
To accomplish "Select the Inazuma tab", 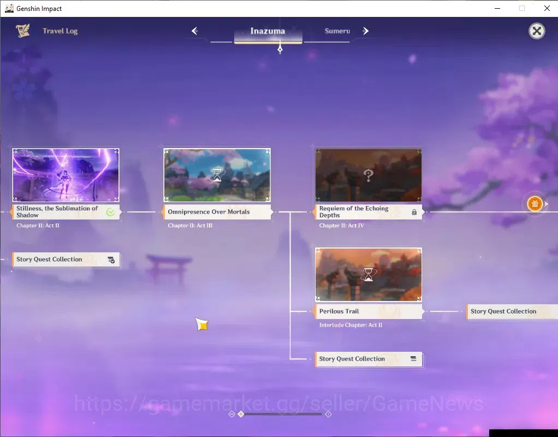I will [268, 31].
